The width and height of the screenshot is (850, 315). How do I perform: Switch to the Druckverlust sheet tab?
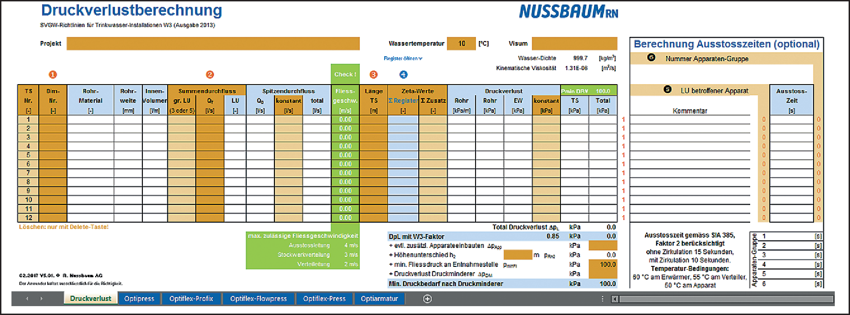tap(90, 299)
